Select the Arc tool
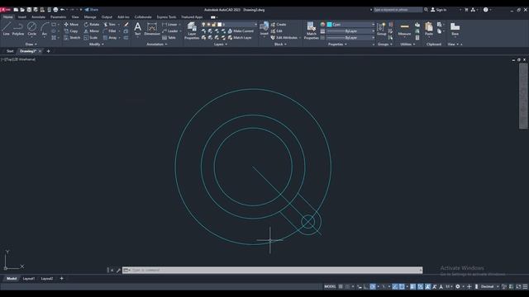The width and height of the screenshot is (529, 297). point(45,29)
